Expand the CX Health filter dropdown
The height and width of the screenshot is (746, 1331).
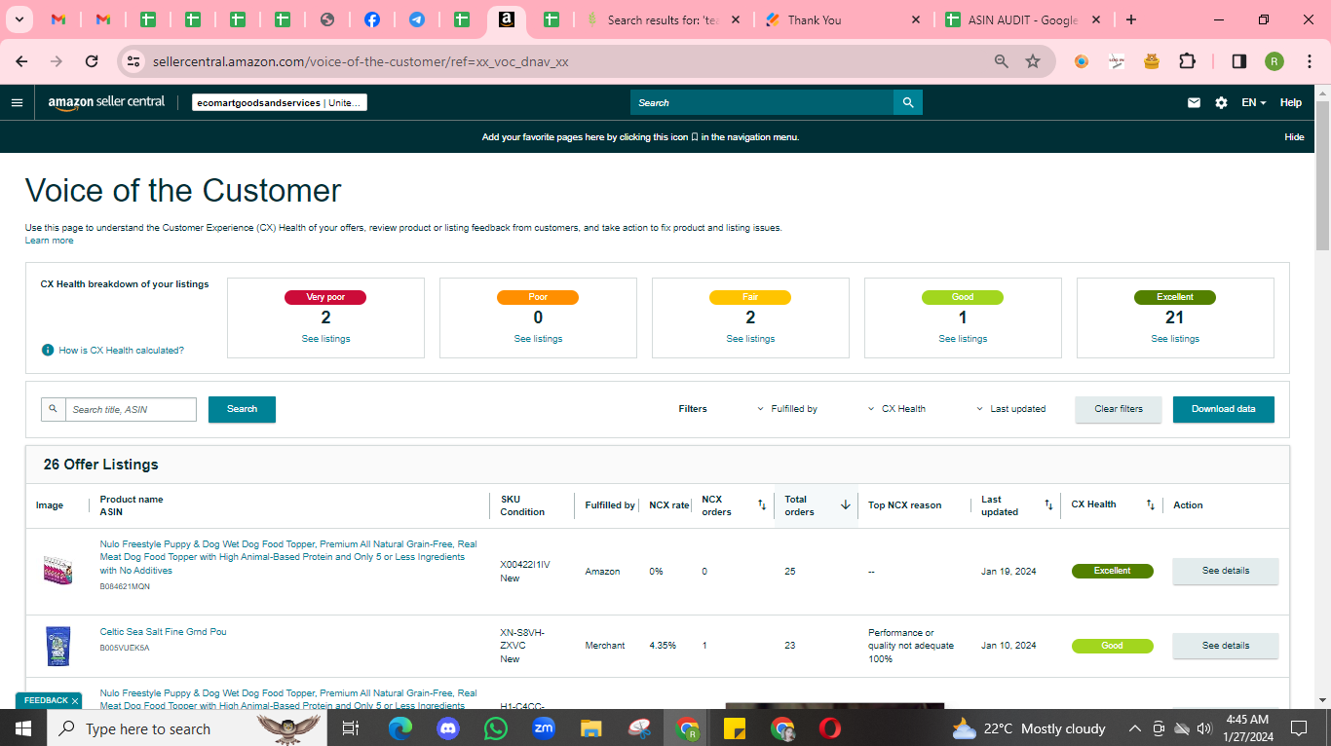[896, 409]
